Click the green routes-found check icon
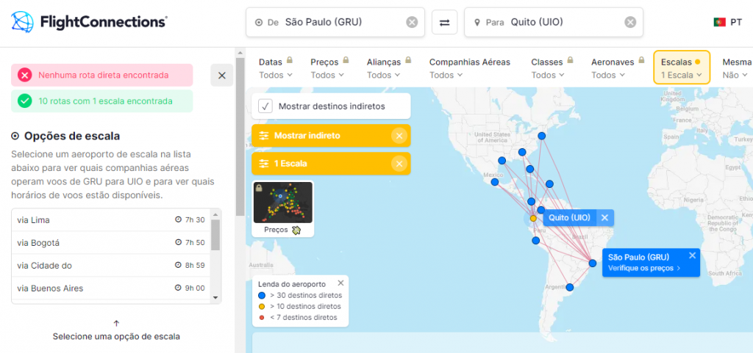This screenshot has width=753, height=353. click(x=24, y=101)
